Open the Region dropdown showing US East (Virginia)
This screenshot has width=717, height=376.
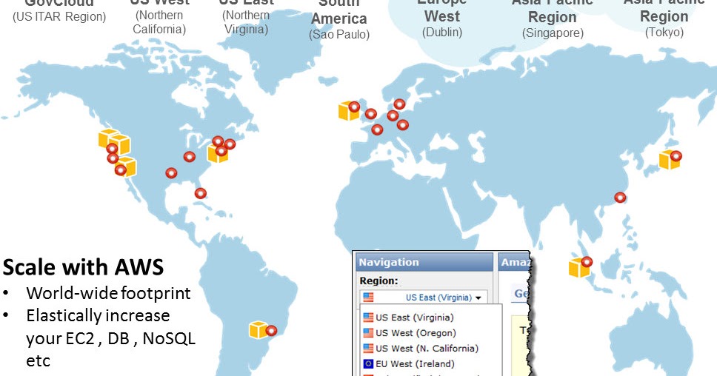tap(424, 298)
